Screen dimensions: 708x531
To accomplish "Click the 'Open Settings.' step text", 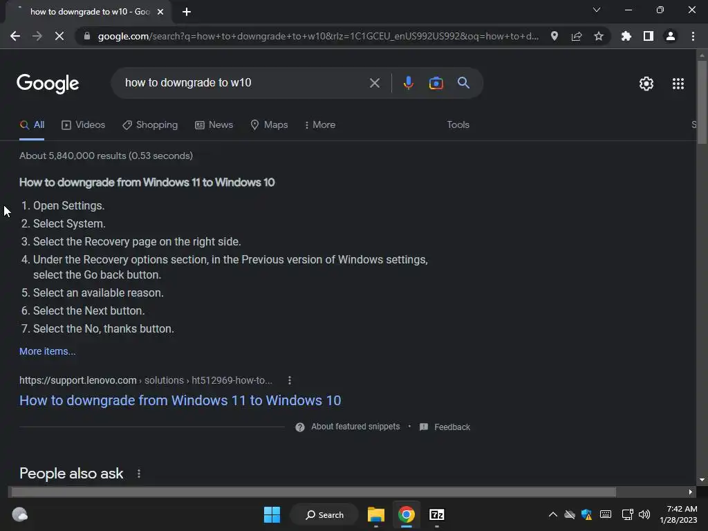I will (68, 206).
